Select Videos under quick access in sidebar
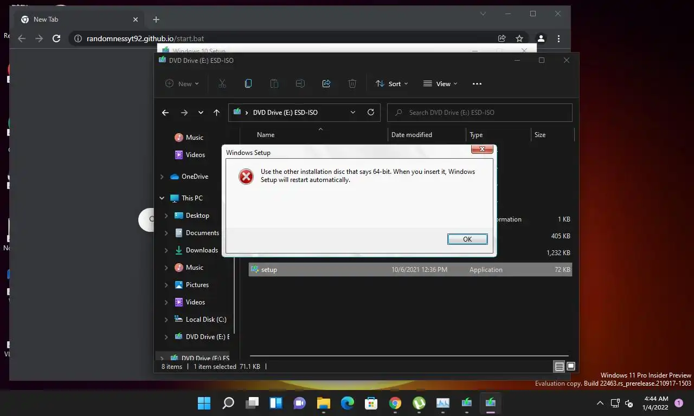694x416 pixels. point(190,155)
